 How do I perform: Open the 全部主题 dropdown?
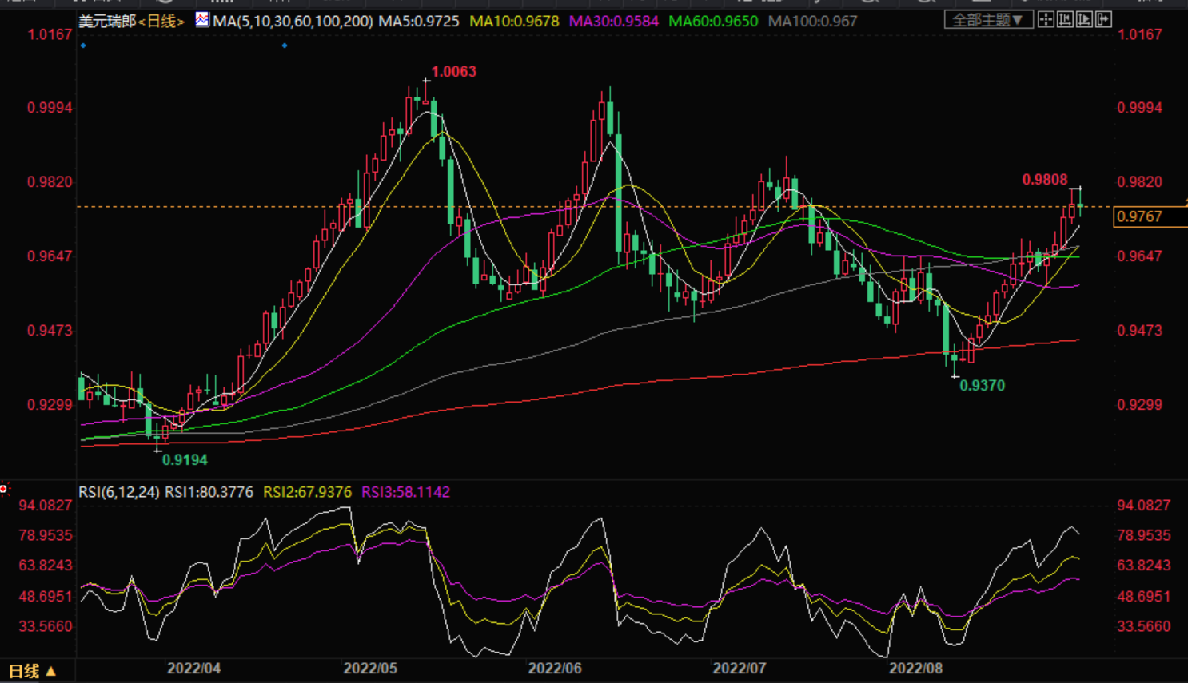click(987, 20)
